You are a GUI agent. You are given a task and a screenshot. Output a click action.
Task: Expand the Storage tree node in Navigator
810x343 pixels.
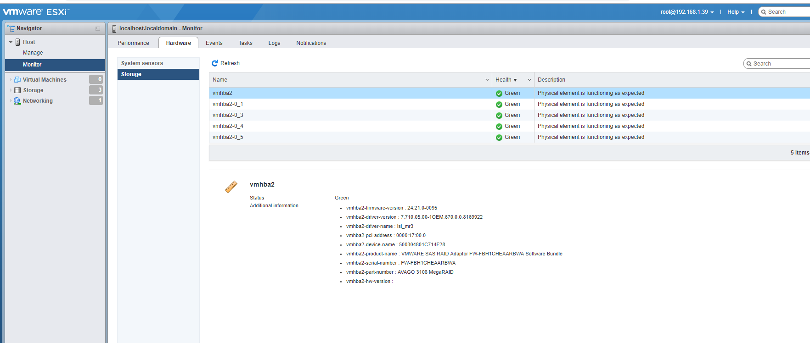pyautogui.click(x=11, y=90)
